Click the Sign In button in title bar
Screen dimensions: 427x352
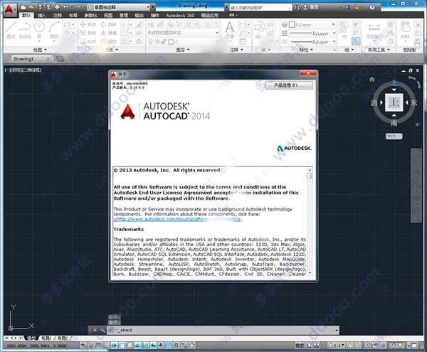coord(310,7)
